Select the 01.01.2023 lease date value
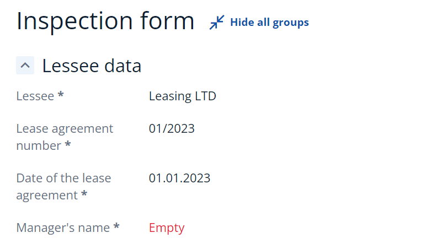The image size is (437, 249). (179, 178)
